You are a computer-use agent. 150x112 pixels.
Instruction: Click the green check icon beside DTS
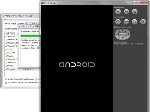point(7,50)
